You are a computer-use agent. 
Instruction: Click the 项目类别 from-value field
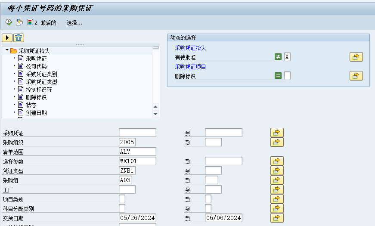tap(122, 199)
